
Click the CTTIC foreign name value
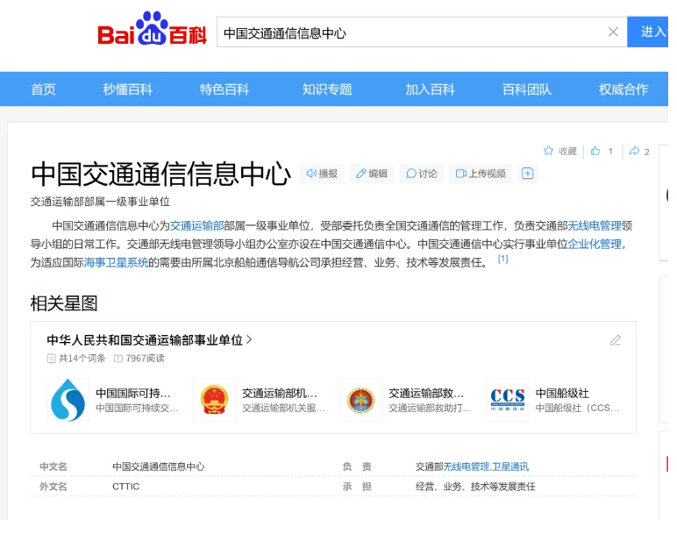pos(126,487)
